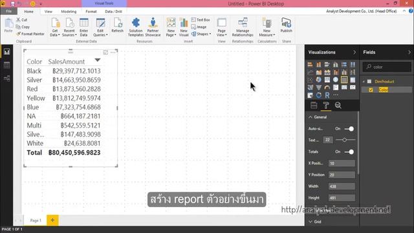
Task: Open the Page View dropdown
Action: click(222, 27)
